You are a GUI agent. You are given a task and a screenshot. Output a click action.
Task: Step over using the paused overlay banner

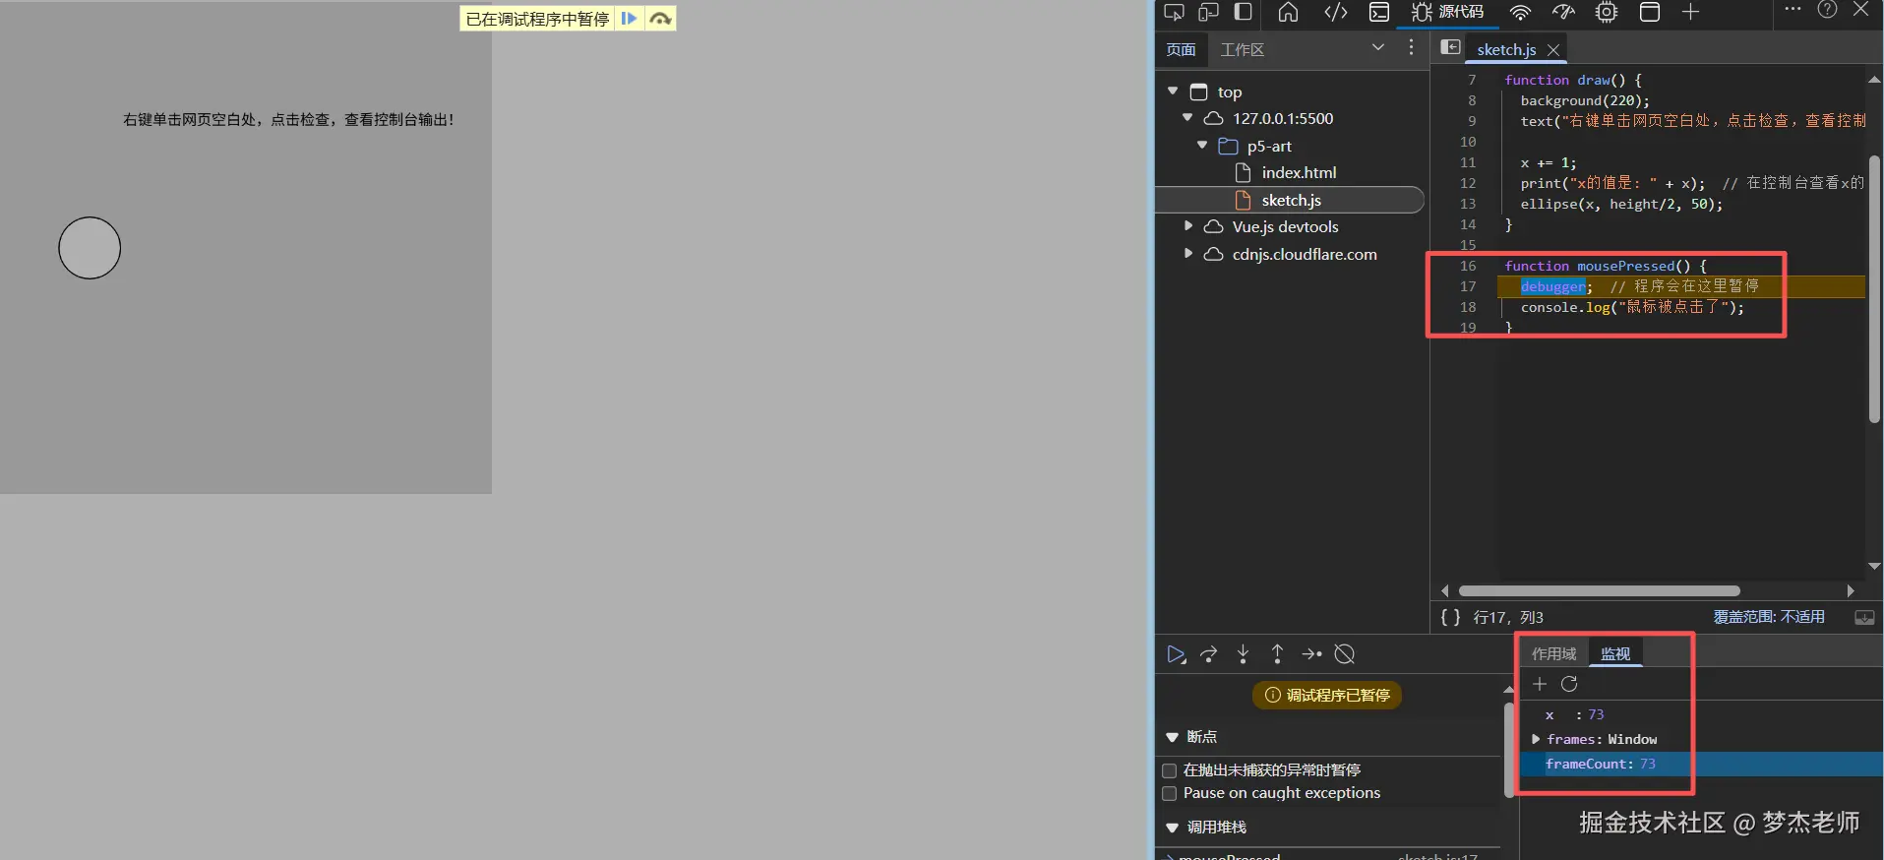pos(660,19)
